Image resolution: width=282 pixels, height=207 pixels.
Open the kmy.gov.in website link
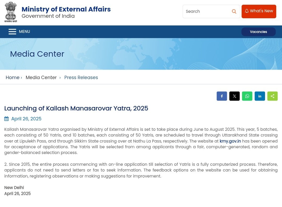tap(230, 141)
